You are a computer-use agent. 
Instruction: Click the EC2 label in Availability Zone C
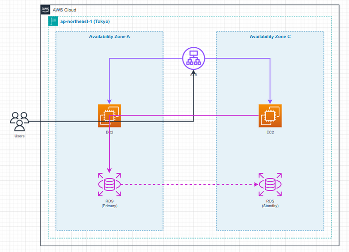[270, 132]
